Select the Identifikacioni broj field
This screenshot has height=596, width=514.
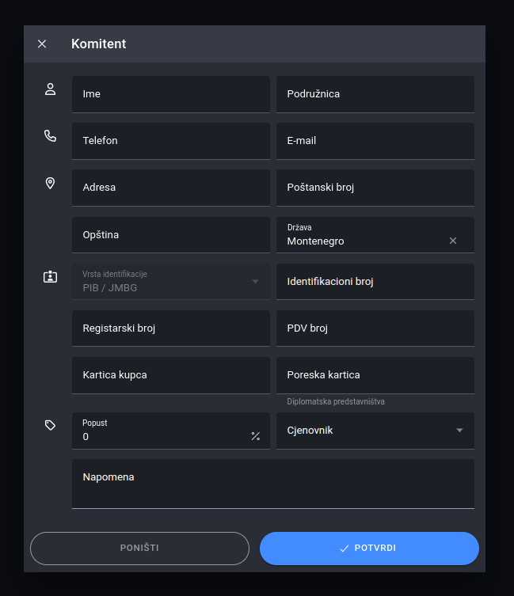coord(375,282)
